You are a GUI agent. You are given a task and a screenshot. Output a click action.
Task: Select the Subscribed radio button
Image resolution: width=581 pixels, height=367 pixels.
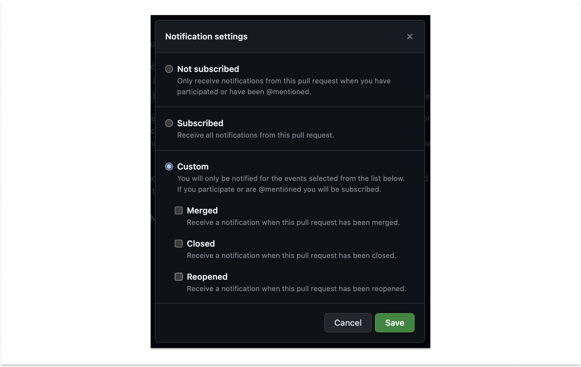click(x=169, y=123)
